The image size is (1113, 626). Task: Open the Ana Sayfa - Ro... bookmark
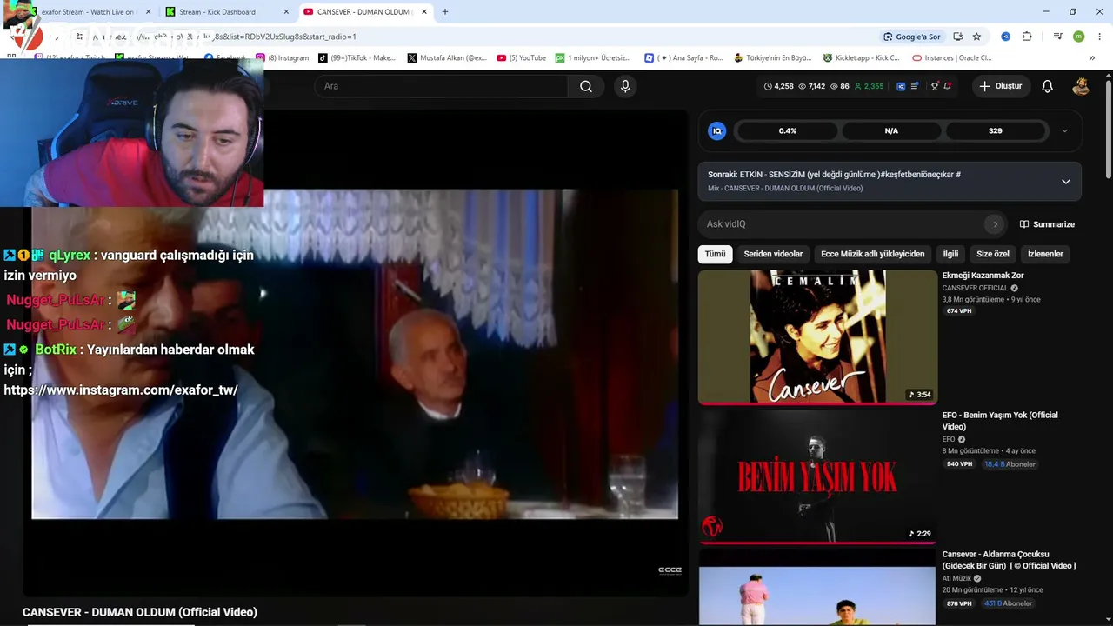pos(683,58)
